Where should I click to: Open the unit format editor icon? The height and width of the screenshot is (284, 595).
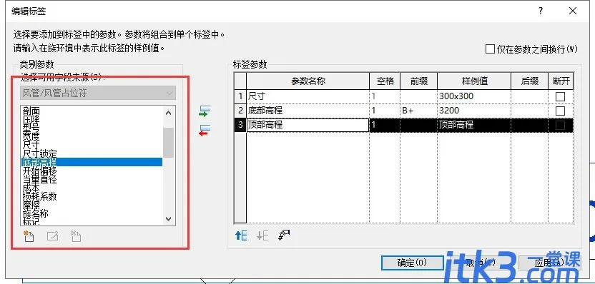click(284, 235)
